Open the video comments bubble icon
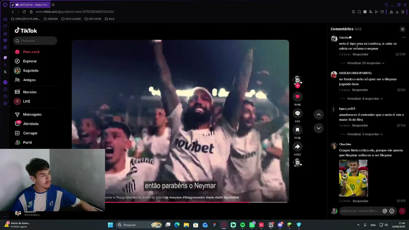 point(297,113)
